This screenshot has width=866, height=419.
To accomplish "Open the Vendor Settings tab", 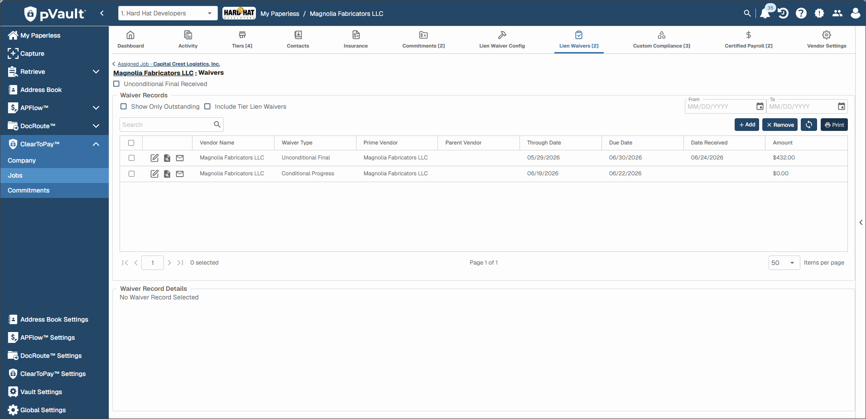I will 827,39.
